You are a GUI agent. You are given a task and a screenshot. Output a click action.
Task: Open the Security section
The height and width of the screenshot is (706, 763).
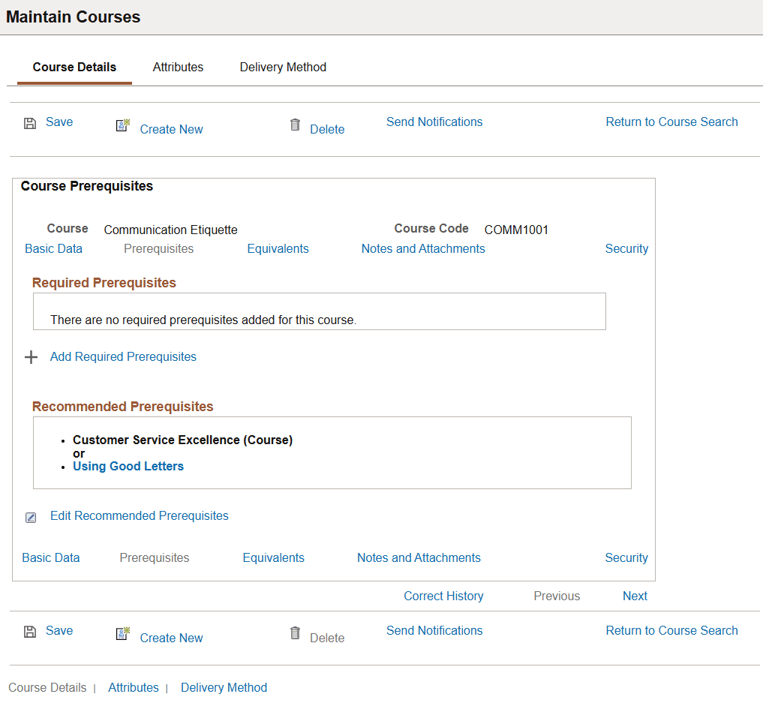point(627,248)
